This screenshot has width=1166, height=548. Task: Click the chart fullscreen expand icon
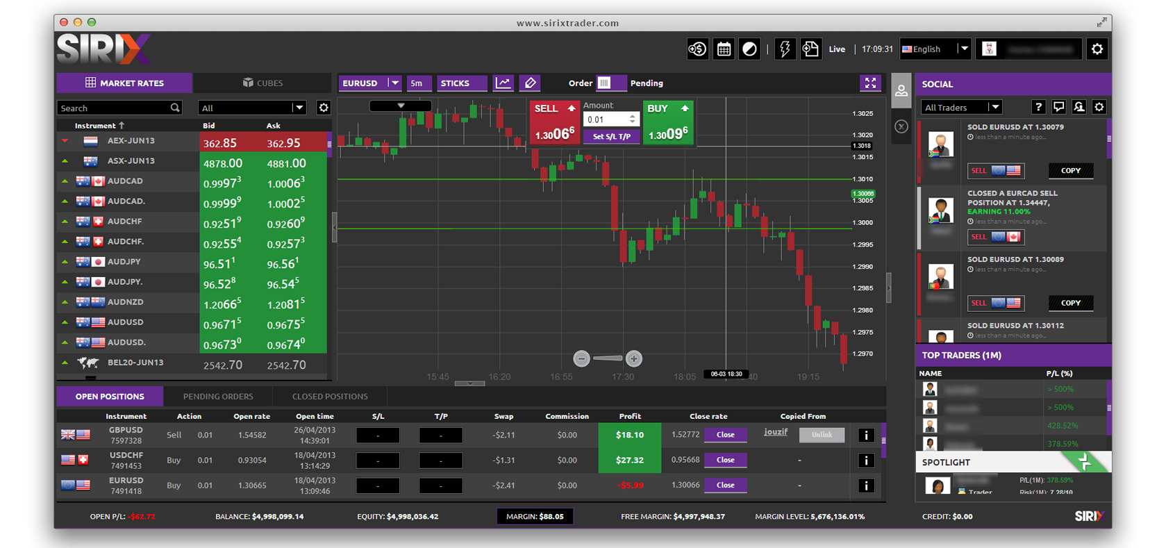point(870,83)
